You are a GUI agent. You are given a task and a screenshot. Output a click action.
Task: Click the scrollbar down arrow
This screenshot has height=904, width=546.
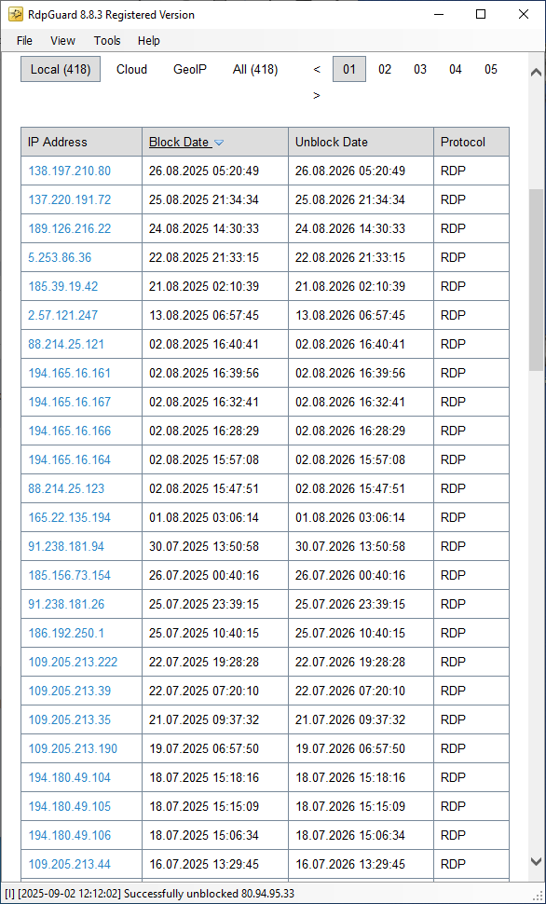[x=536, y=861]
